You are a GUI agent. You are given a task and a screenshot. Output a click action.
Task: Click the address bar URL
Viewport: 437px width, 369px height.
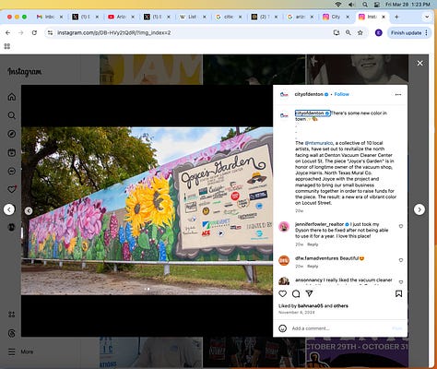[x=113, y=32]
